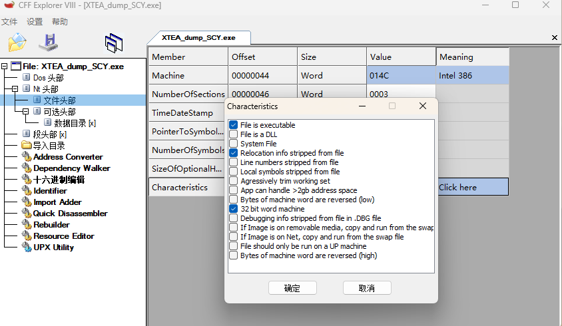Click the multiple windows toolbar icon
This screenshot has width=562, height=326.
click(114, 43)
